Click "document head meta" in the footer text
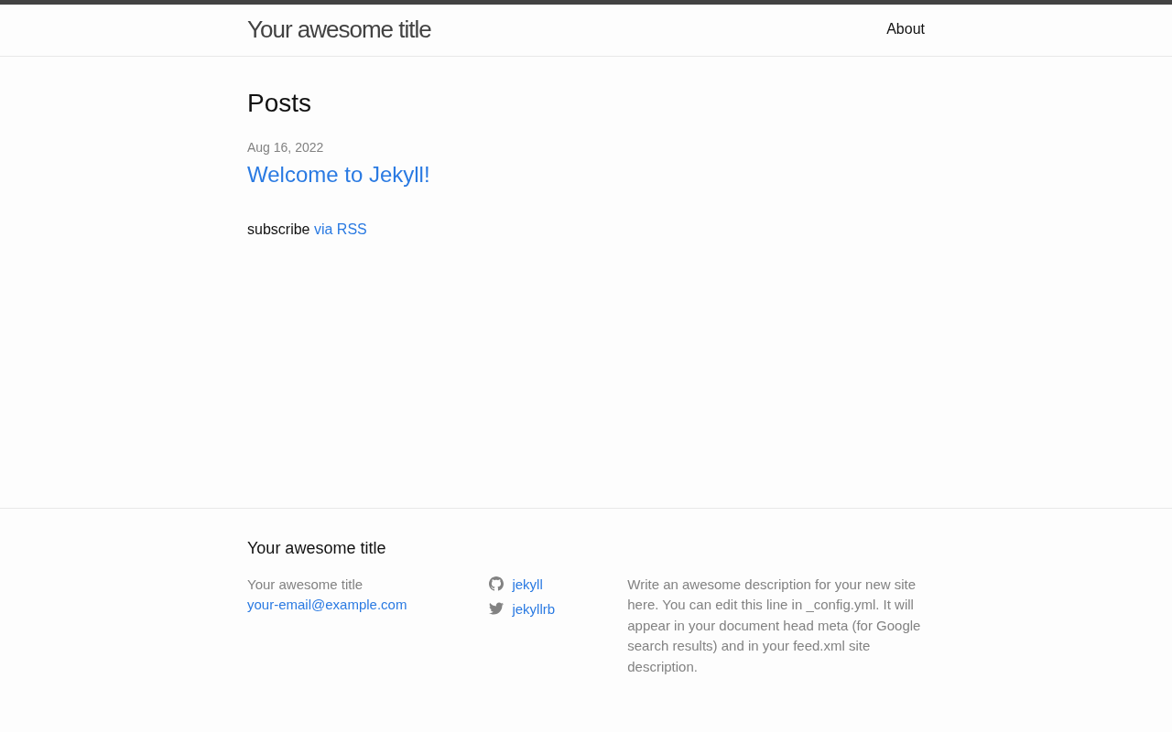The image size is (1172, 732). (x=785, y=626)
